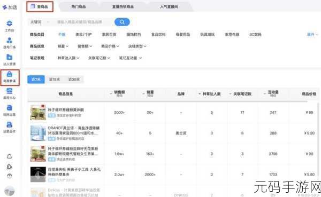The height and width of the screenshot is (197, 321).
Task: Click the 奥兰诺 brand cell
Action: 181,133
